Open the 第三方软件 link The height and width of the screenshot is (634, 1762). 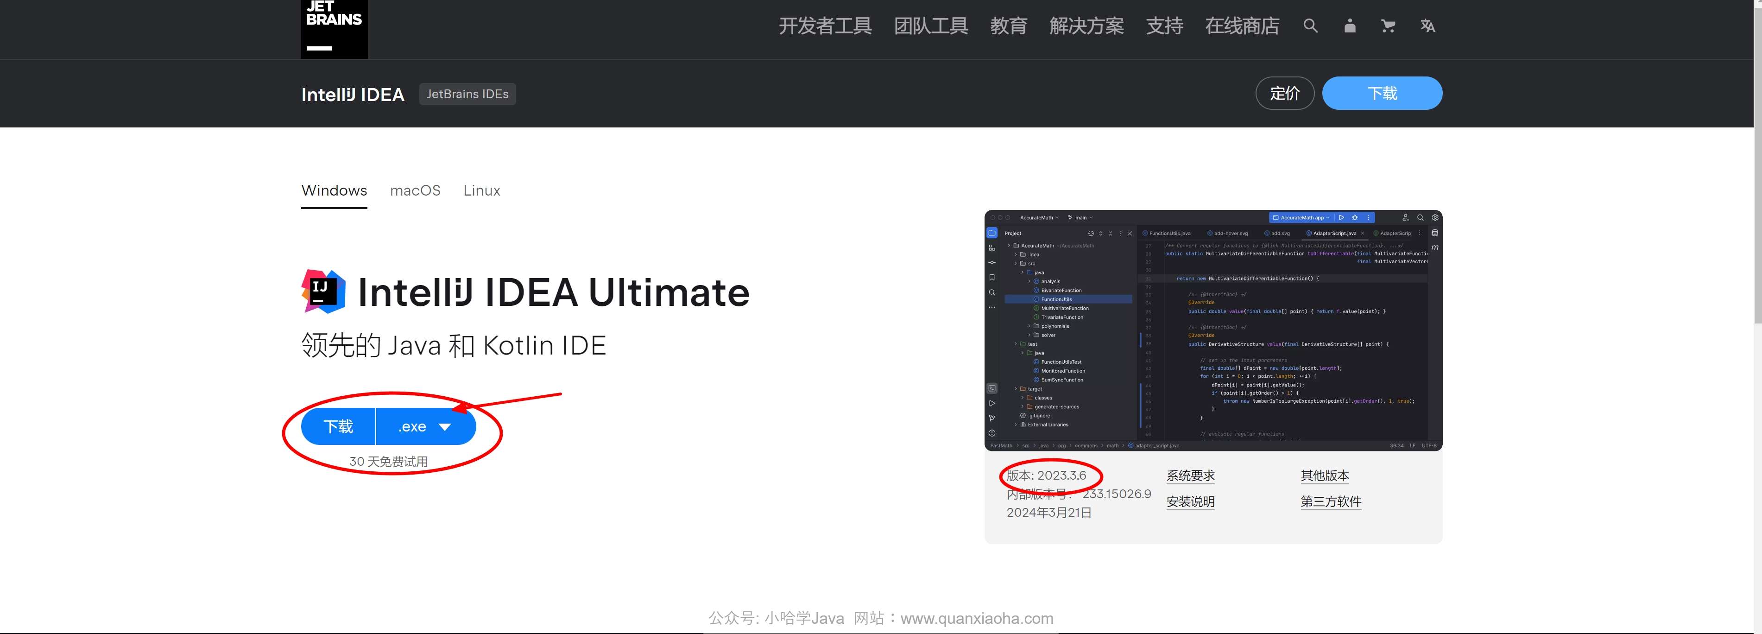1330,502
